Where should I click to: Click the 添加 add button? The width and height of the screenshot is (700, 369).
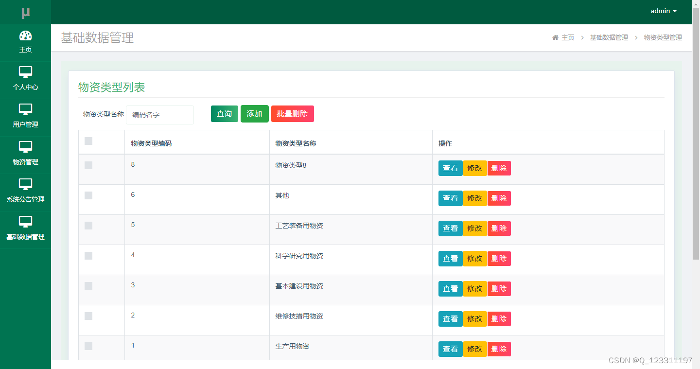click(255, 114)
